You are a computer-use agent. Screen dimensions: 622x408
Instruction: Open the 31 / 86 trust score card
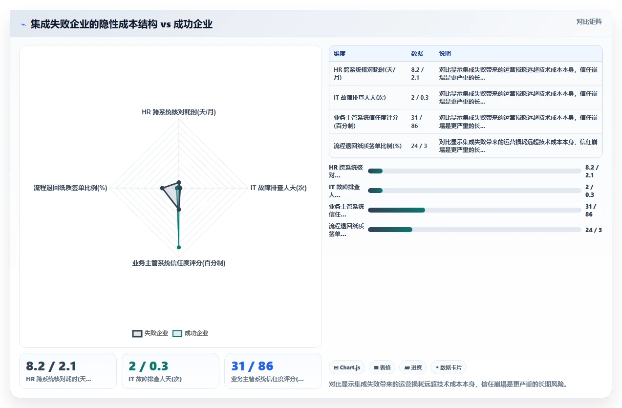[x=273, y=371]
